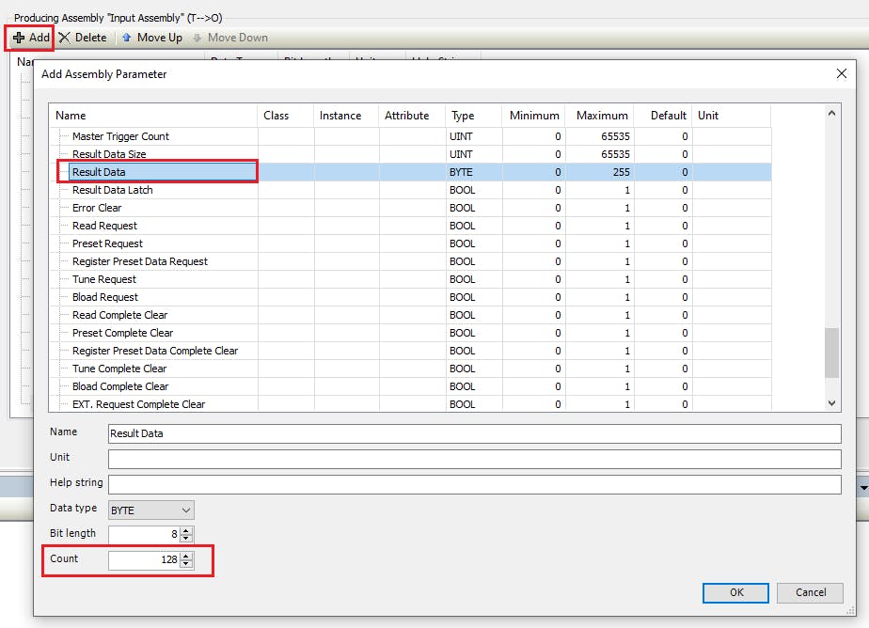Sort by the Maximum column header
The width and height of the screenshot is (869, 628).
[601, 116]
